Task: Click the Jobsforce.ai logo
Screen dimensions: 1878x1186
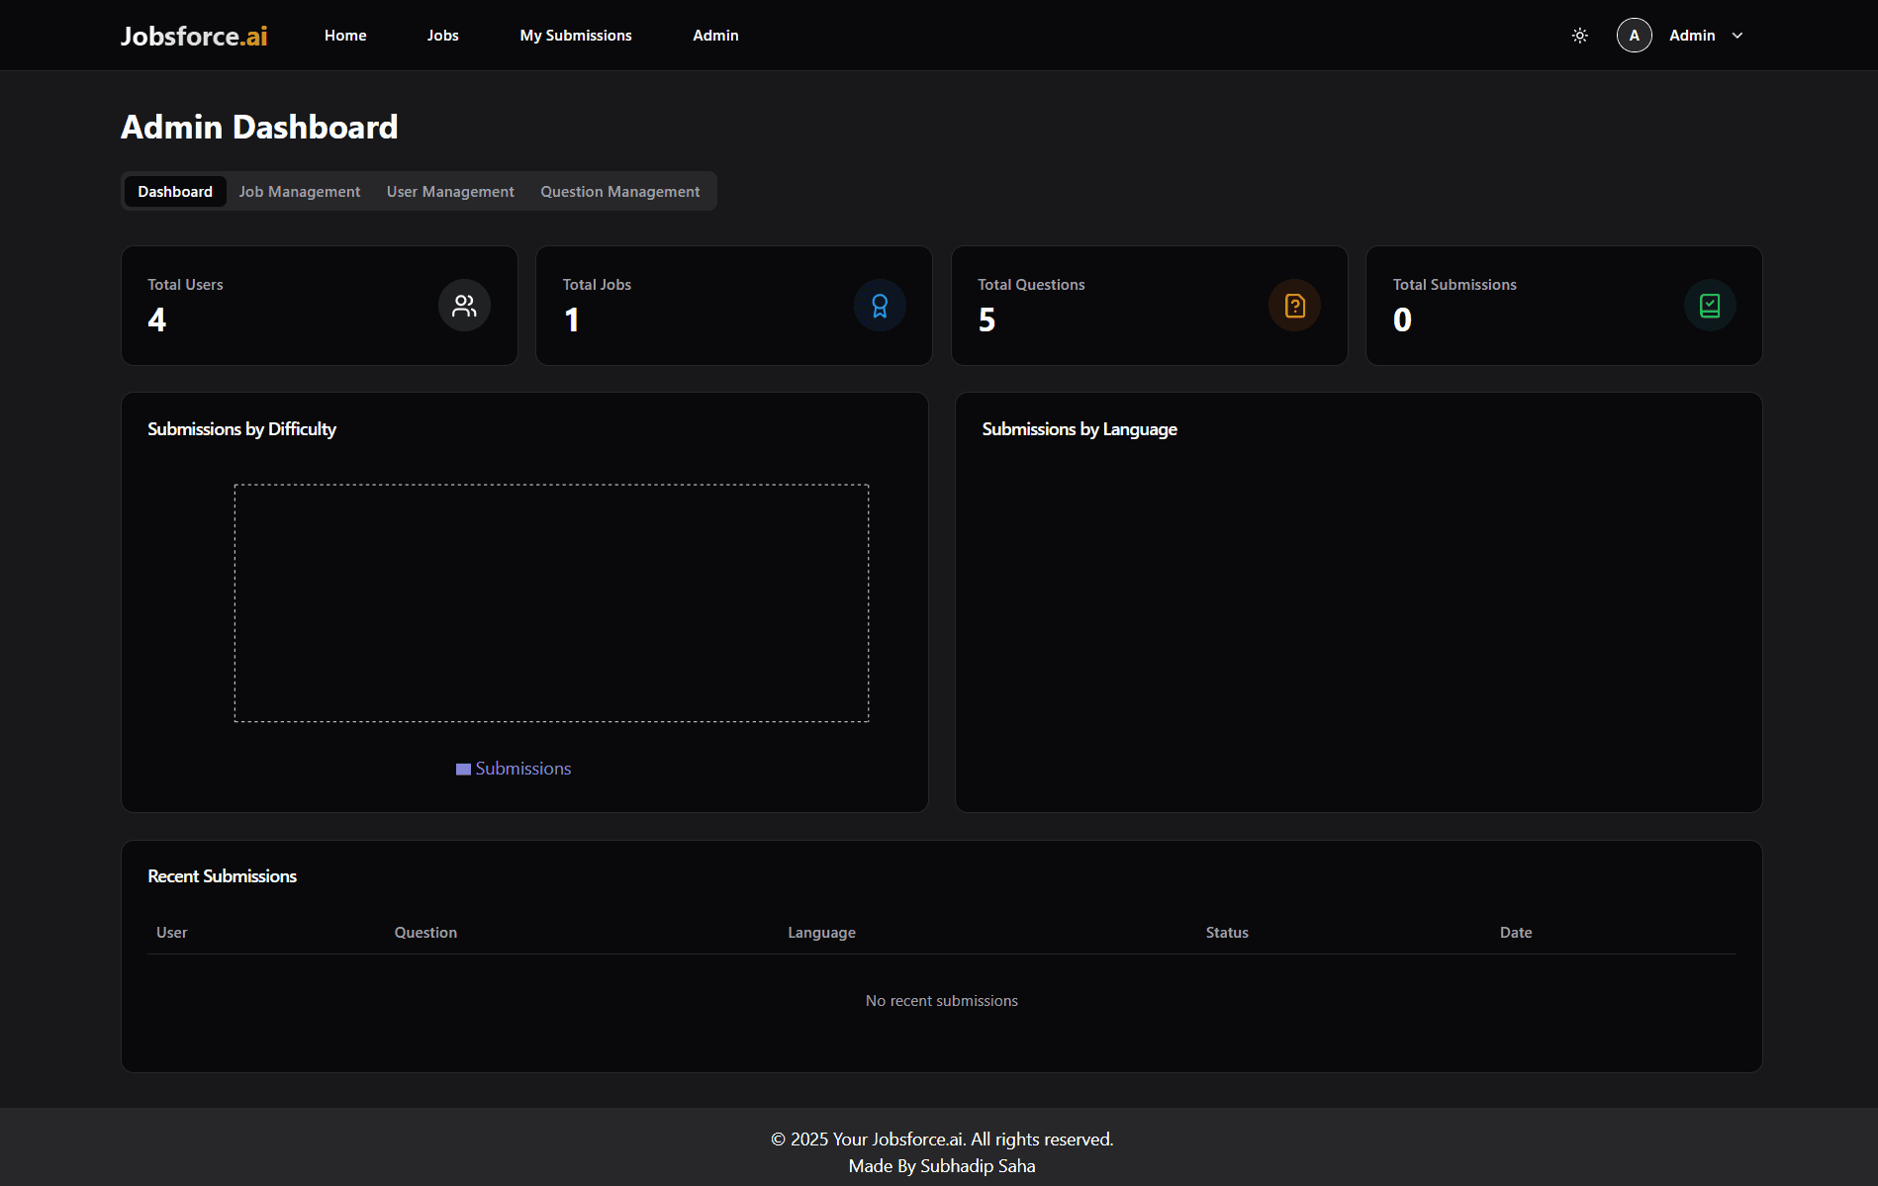Action: (x=194, y=36)
